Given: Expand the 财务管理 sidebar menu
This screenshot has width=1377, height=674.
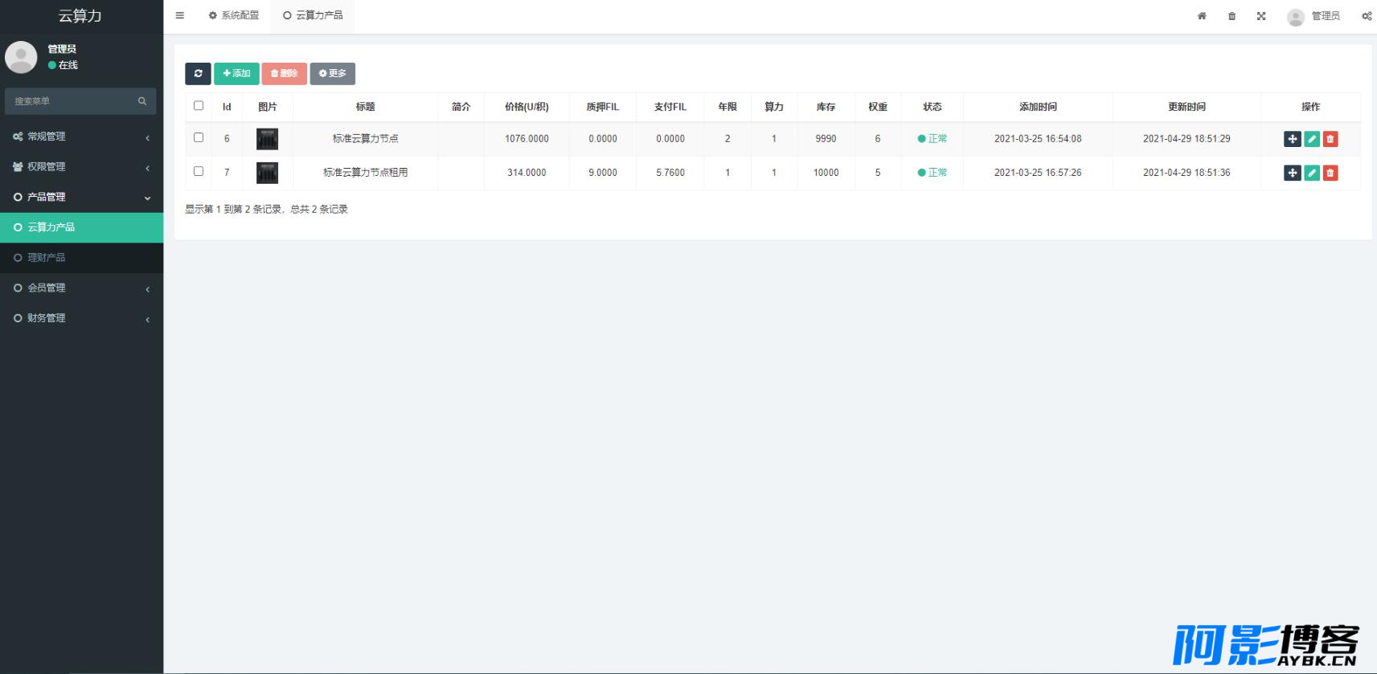Looking at the screenshot, I should (x=81, y=318).
